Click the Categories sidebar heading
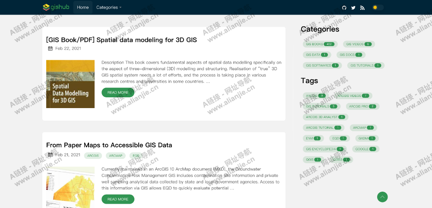The width and height of the screenshot is (432, 208). (x=320, y=29)
